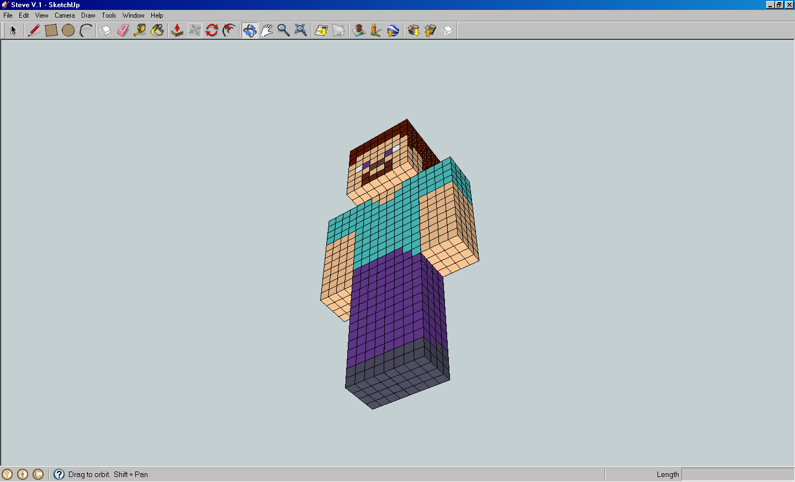
Task: Grab the Pan hand tool
Action: pyautogui.click(x=267, y=30)
